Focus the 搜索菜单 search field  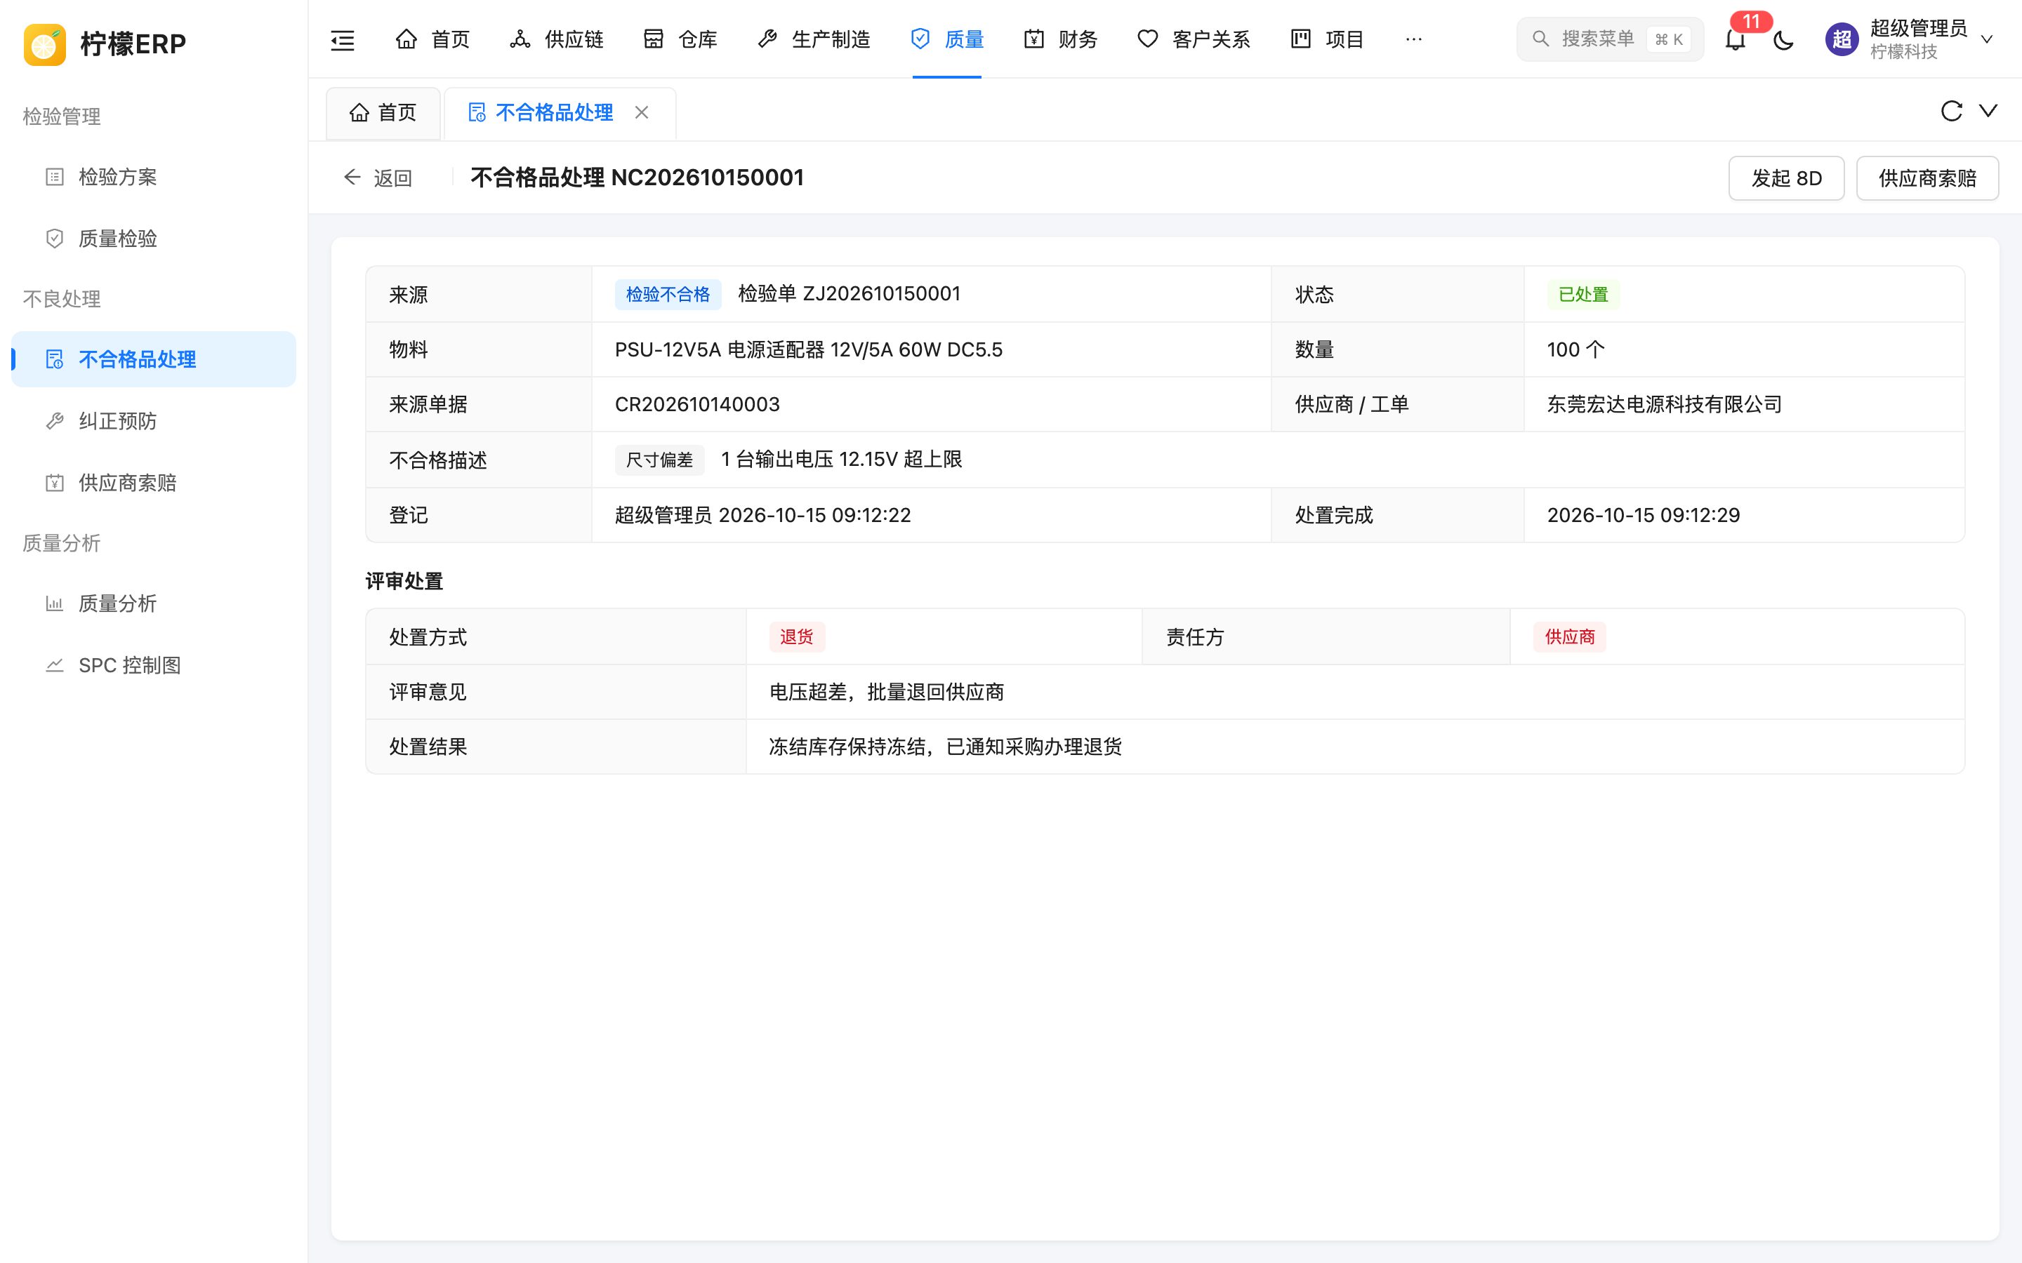click(1609, 39)
